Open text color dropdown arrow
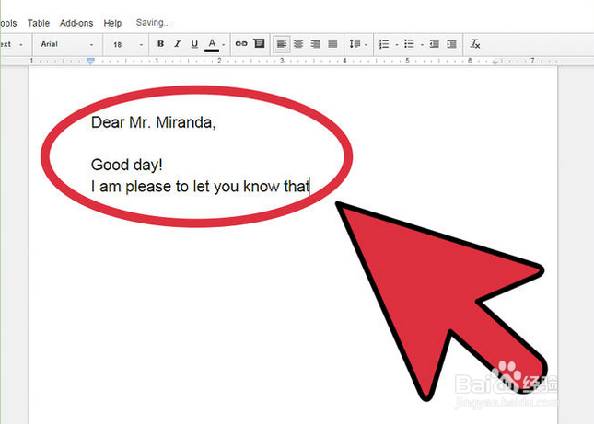594x424 pixels. [x=224, y=45]
